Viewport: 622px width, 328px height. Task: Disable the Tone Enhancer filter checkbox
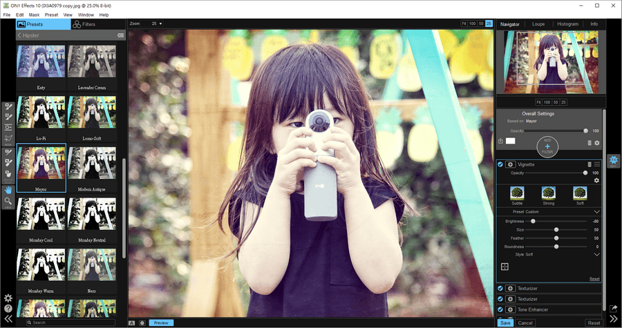point(500,309)
